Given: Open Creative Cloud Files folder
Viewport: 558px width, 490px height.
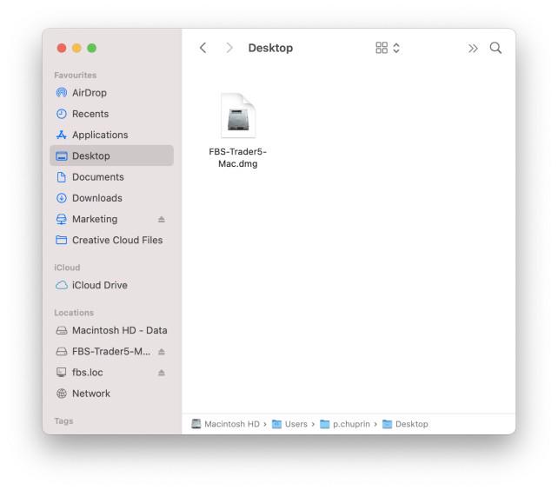Looking at the screenshot, I should [116, 240].
